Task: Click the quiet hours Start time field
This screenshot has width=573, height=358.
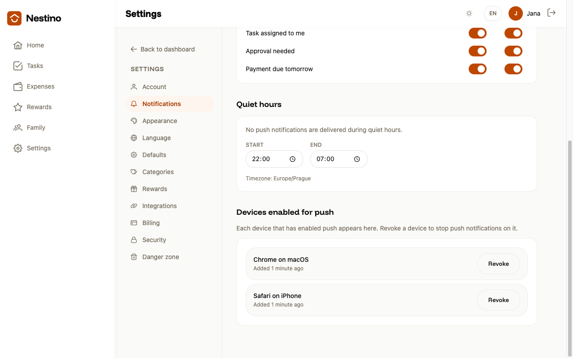Action: pos(274,159)
